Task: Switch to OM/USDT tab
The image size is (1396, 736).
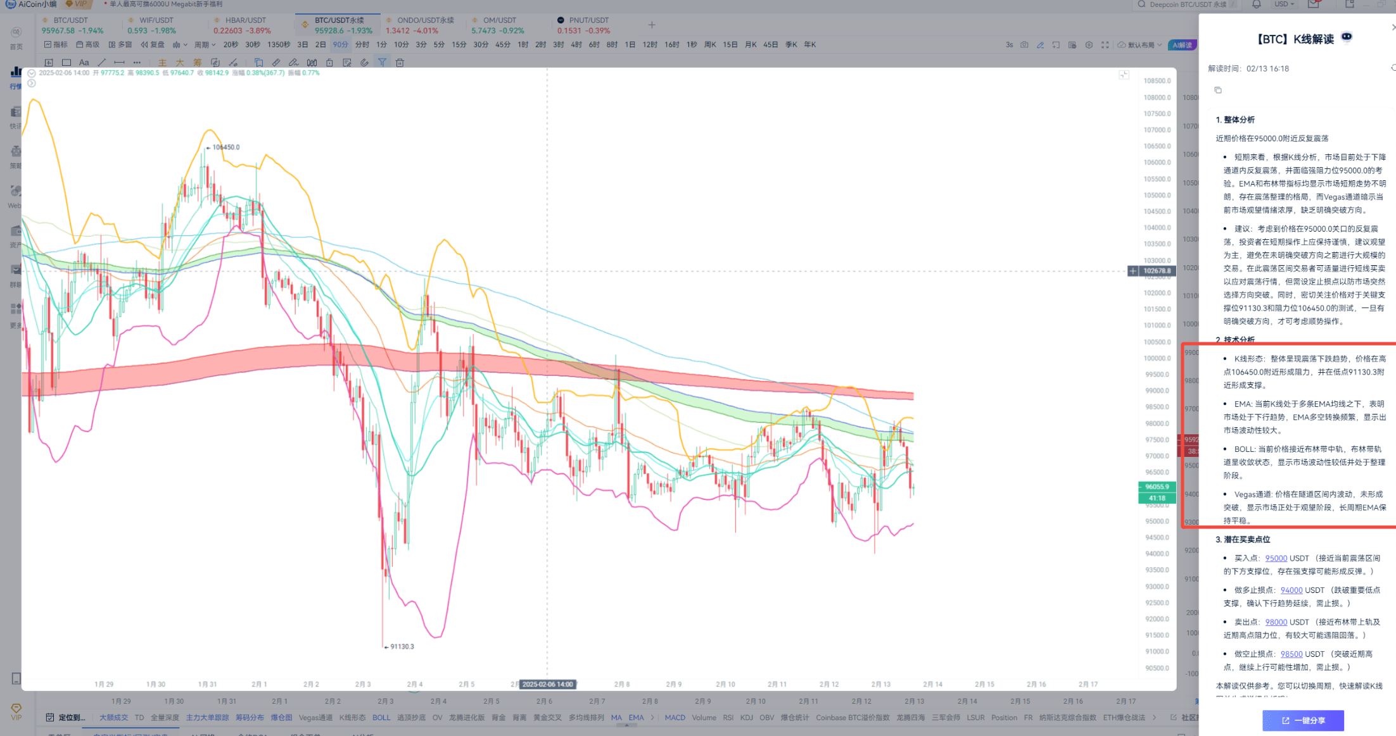Action: point(498,25)
